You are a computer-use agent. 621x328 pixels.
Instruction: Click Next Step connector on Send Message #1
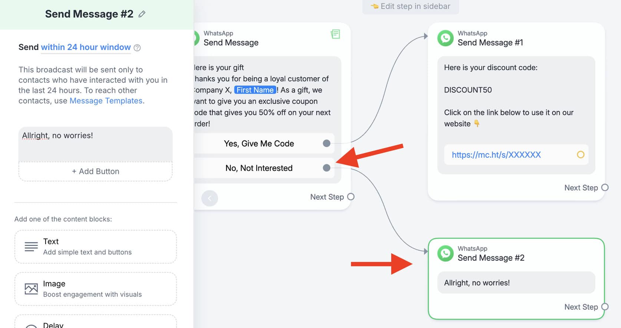[605, 188]
